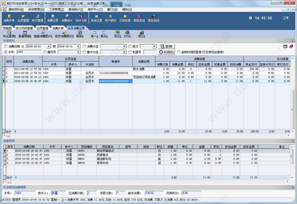Open 帮助系统 from the main toolbar
The width and height of the screenshot is (297, 204).
point(139,18)
